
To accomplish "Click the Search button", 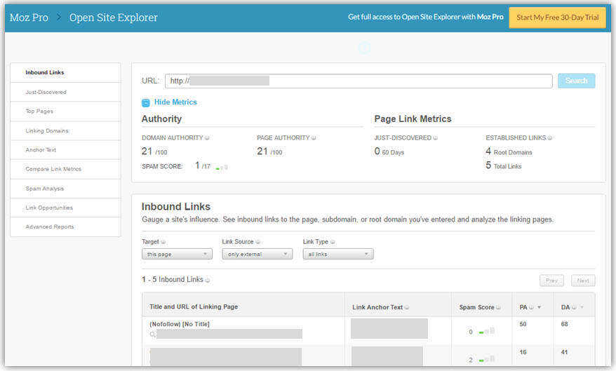I will click(576, 81).
